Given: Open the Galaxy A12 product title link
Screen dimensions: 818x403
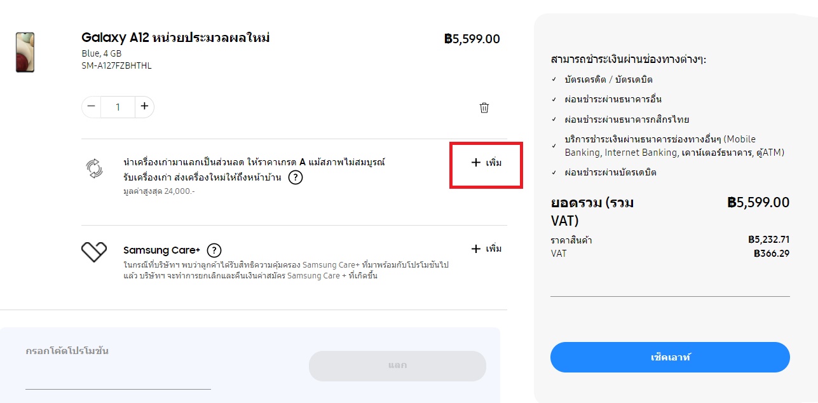Looking at the screenshot, I should 176,38.
